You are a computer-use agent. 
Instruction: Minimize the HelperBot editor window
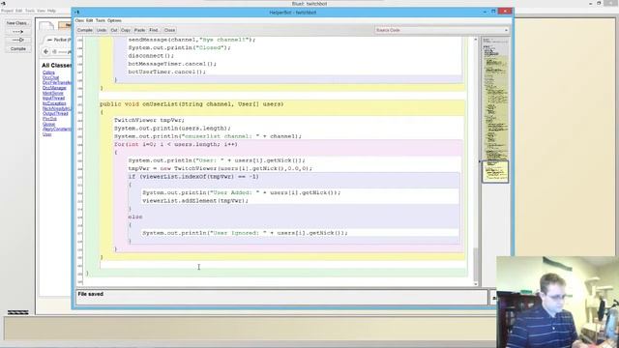[x=485, y=12]
